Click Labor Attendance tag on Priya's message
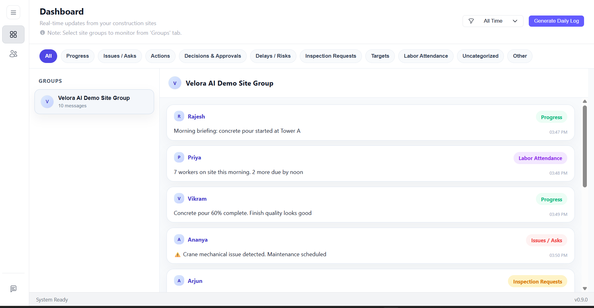 click(x=540, y=158)
